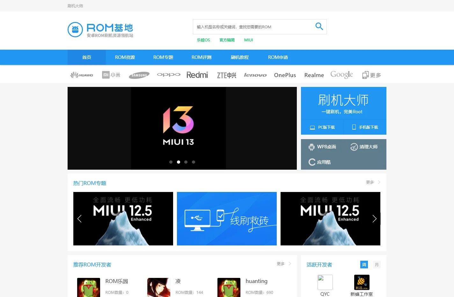
Task: Go to 首页 nav tab
Action: click(87, 57)
